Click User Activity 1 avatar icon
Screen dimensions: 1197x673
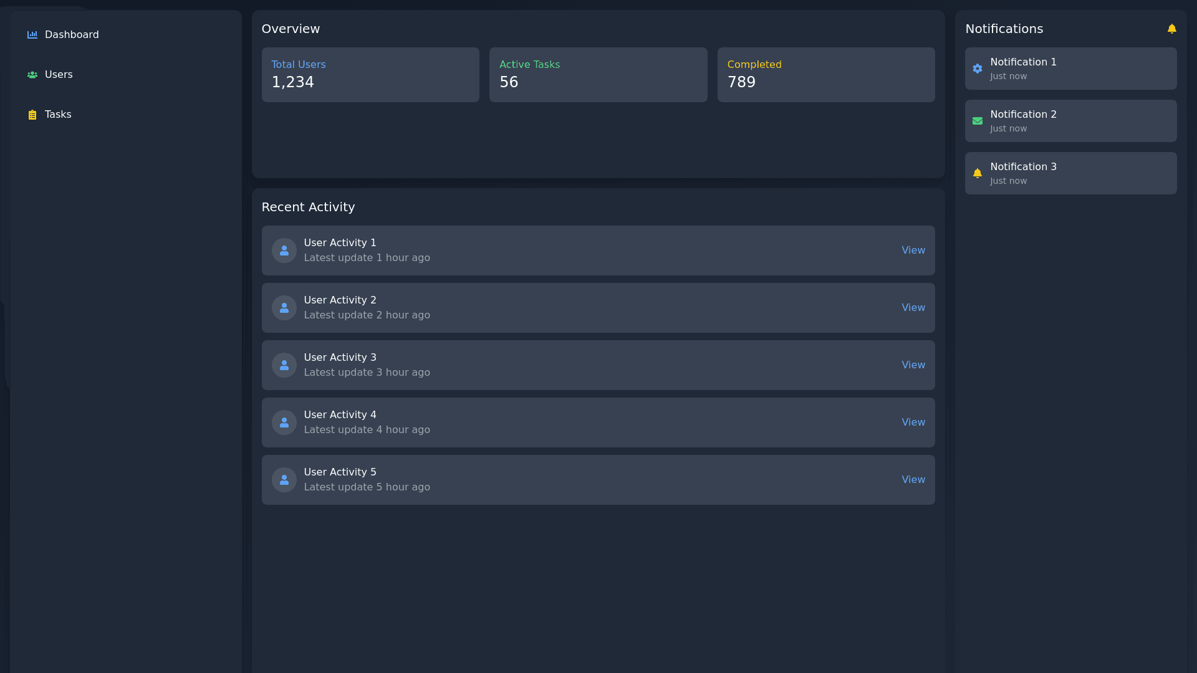click(284, 251)
